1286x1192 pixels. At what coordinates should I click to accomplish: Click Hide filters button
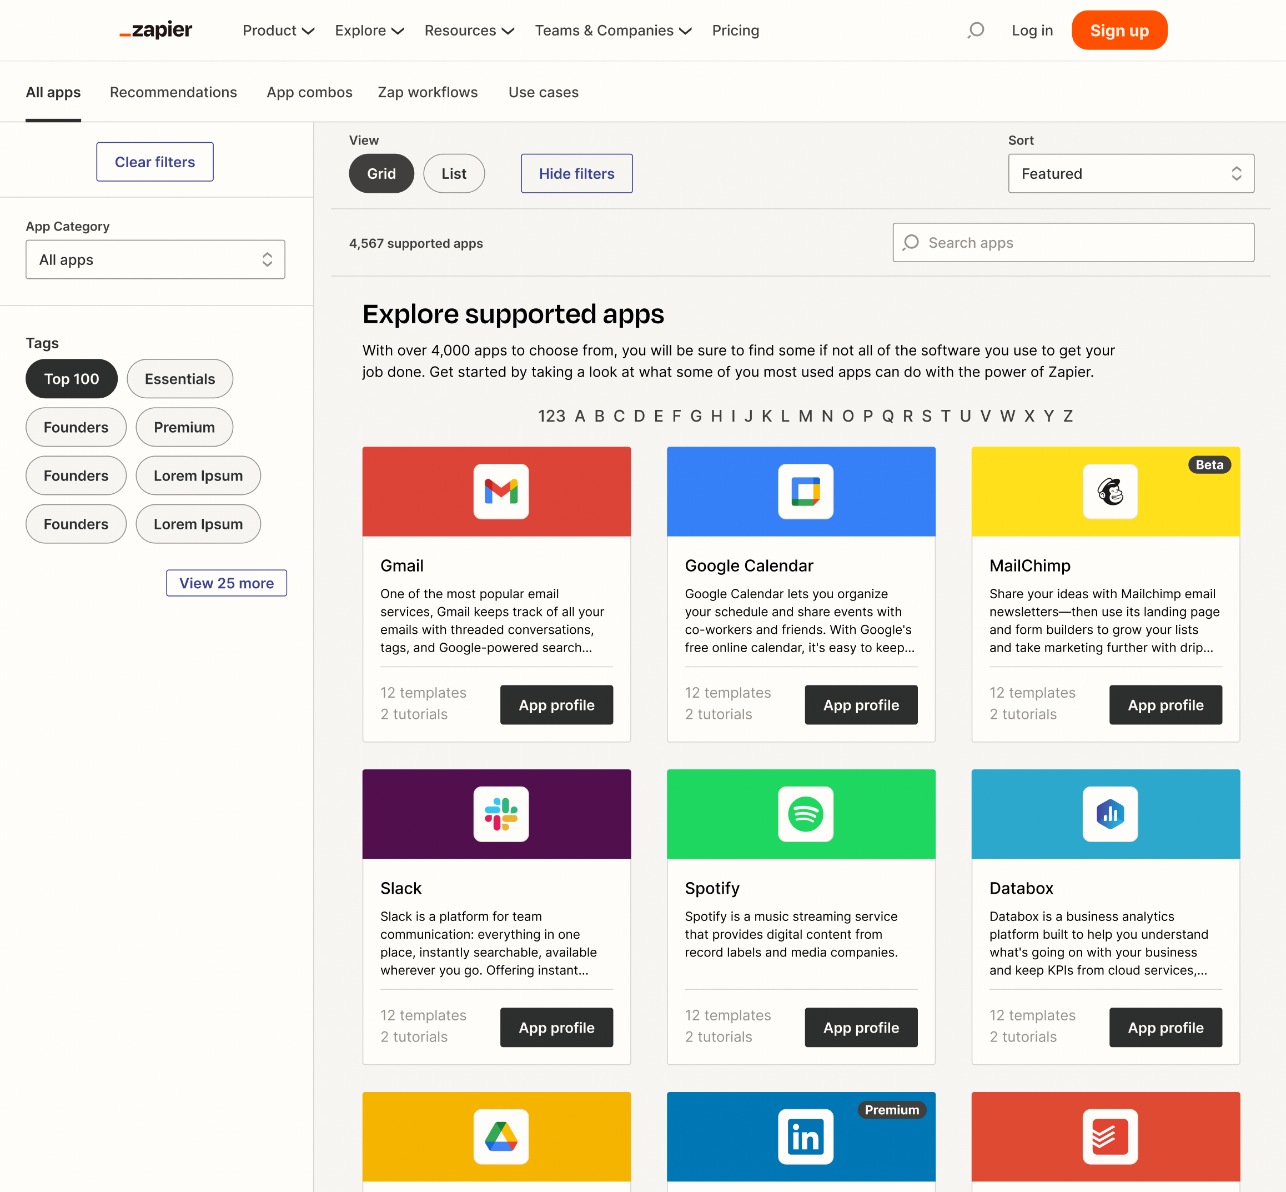click(x=576, y=173)
